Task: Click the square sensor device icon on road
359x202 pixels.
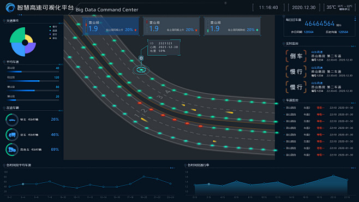Action: point(141,58)
